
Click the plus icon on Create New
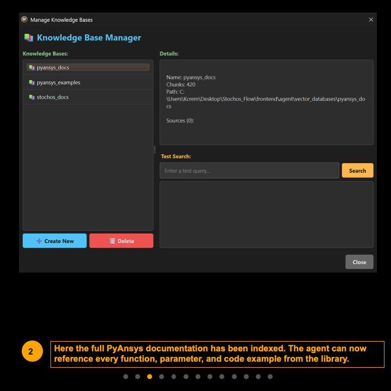coord(39,241)
